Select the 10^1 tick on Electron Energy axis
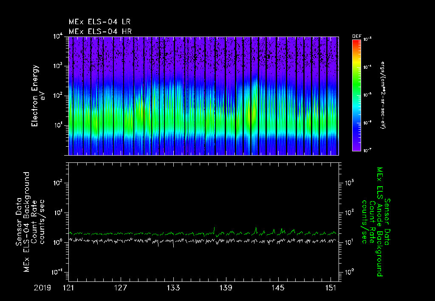435x301 pixels. pos(58,125)
